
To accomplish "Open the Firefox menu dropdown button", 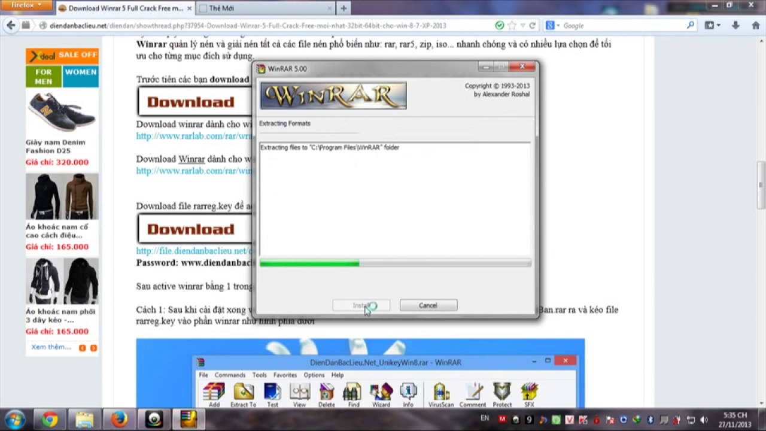I will pyautogui.click(x=26, y=6).
